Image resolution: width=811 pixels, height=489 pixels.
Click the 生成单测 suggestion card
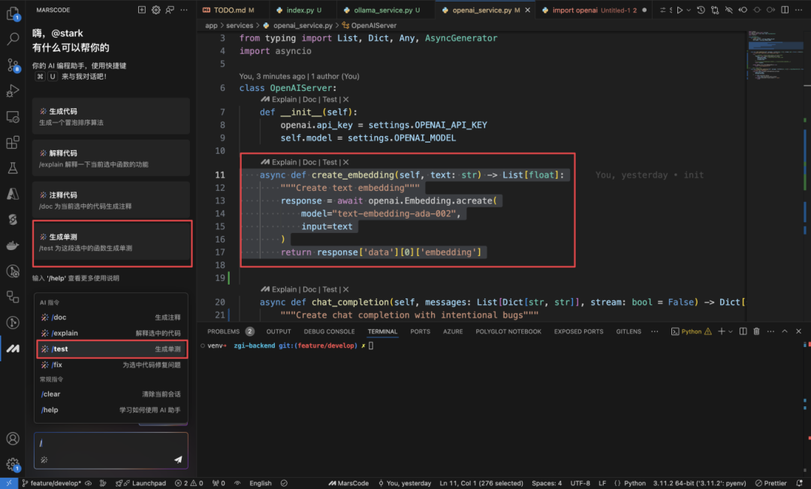(112, 242)
